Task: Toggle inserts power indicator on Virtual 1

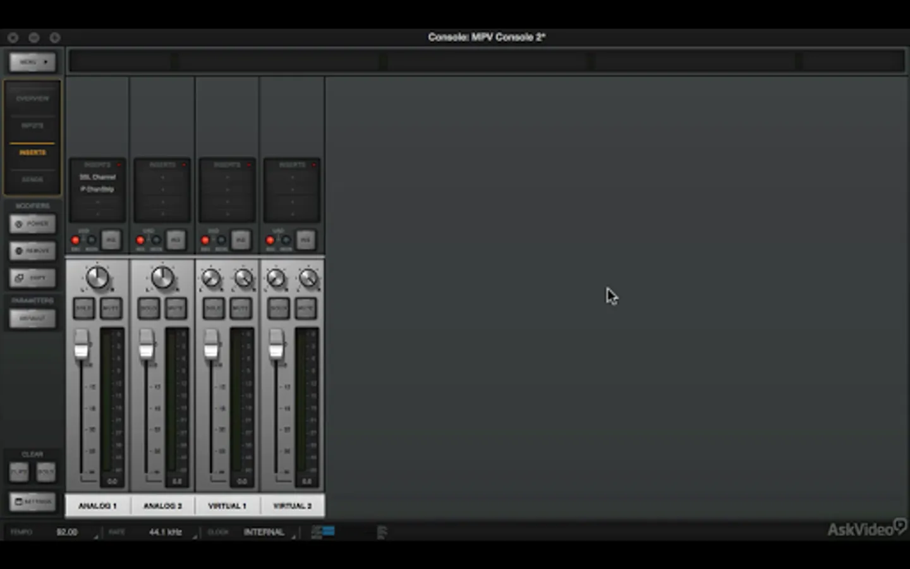Action: tap(249, 165)
